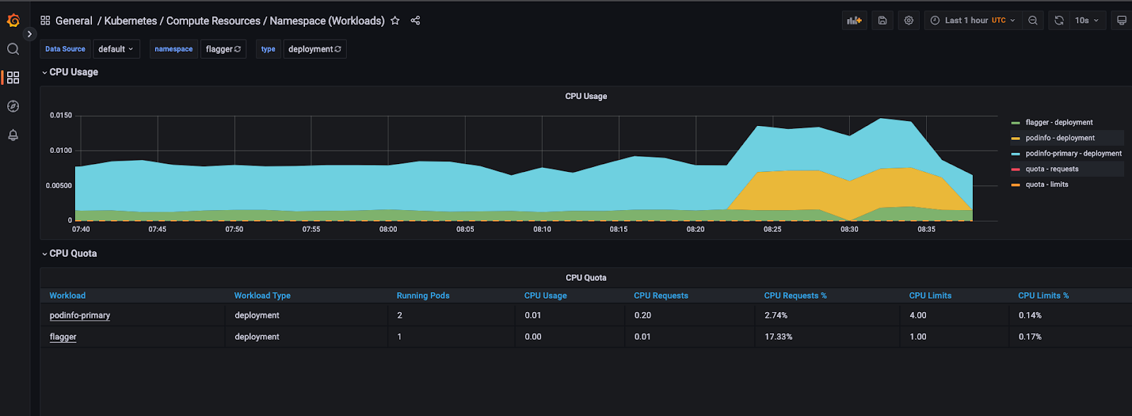Viewport: 1132px width, 416px height.
Task: Save the dashboard with disk icon
Action: 882,21
